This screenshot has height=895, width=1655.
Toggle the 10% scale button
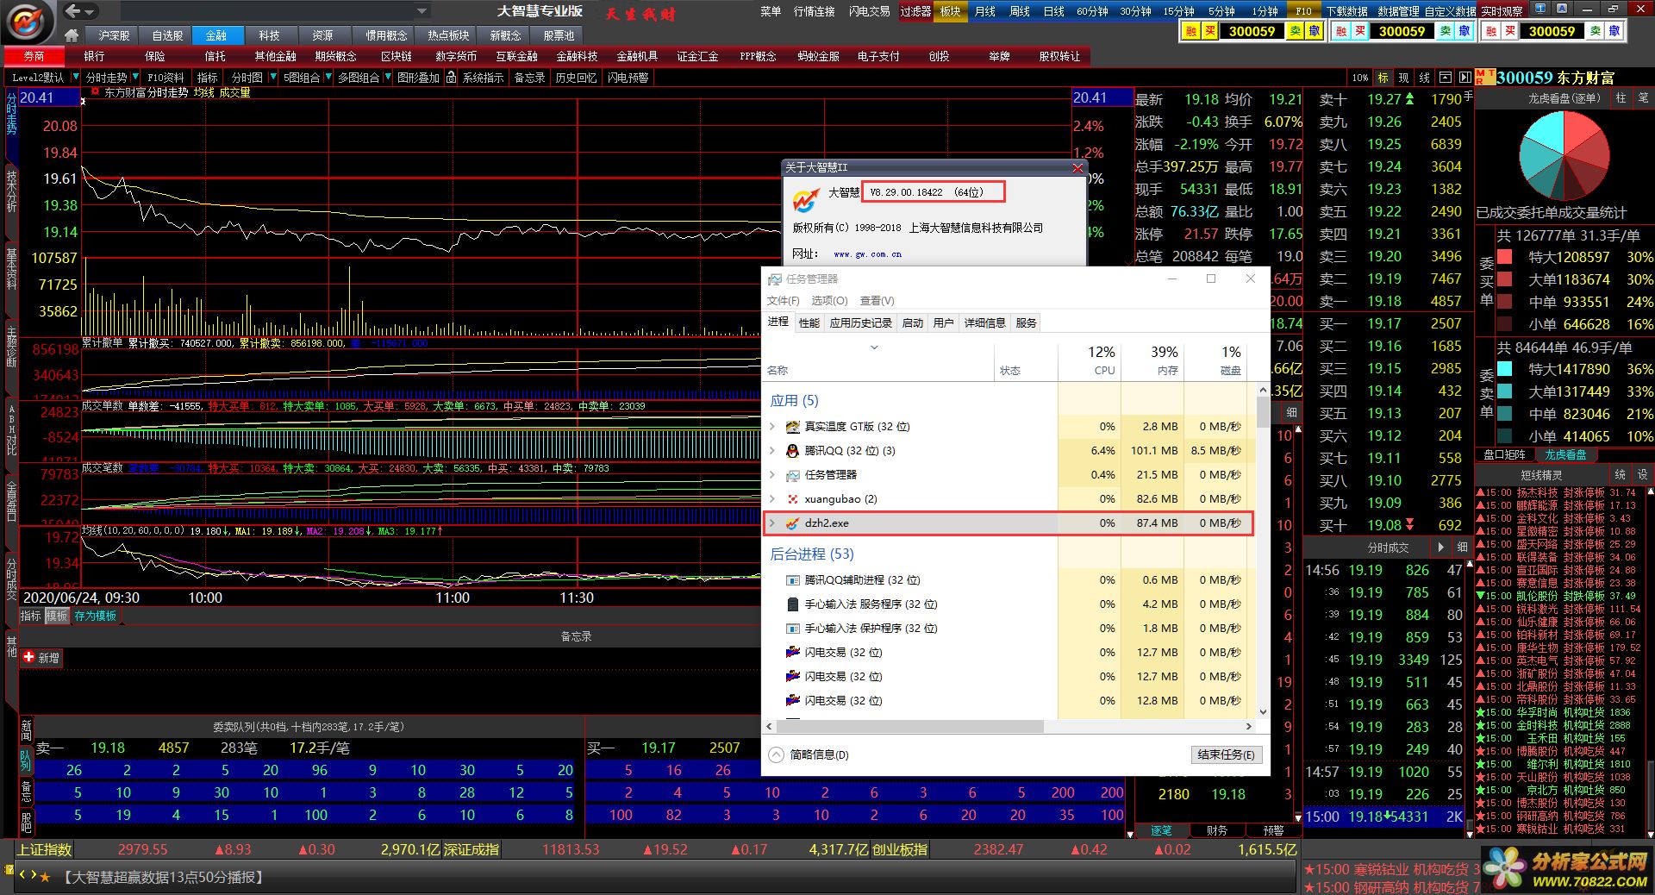tap(1360, 78)
